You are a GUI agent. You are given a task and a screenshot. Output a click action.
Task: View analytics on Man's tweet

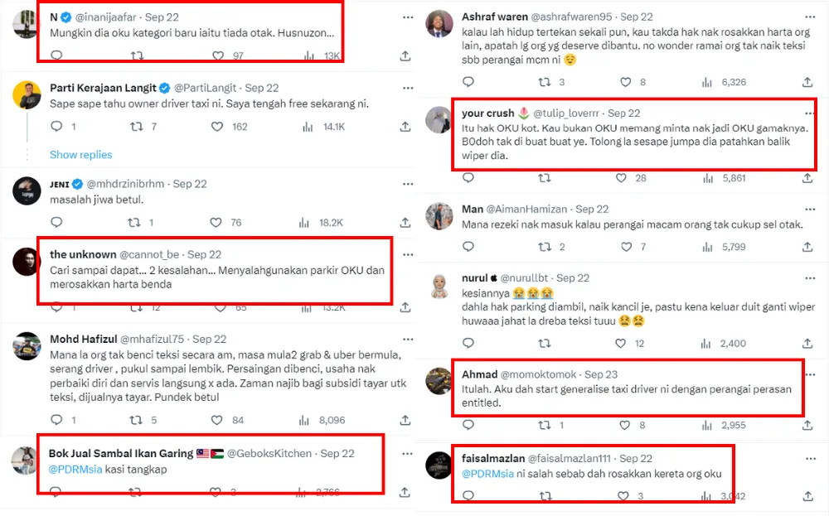pos(706,247)
